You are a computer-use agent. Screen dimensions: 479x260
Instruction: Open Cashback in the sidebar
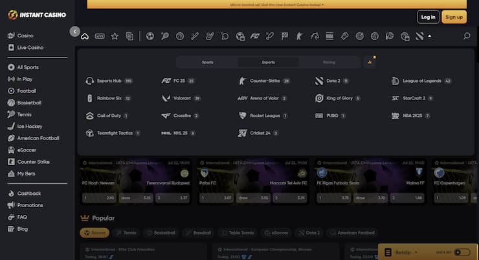point(24,194)
